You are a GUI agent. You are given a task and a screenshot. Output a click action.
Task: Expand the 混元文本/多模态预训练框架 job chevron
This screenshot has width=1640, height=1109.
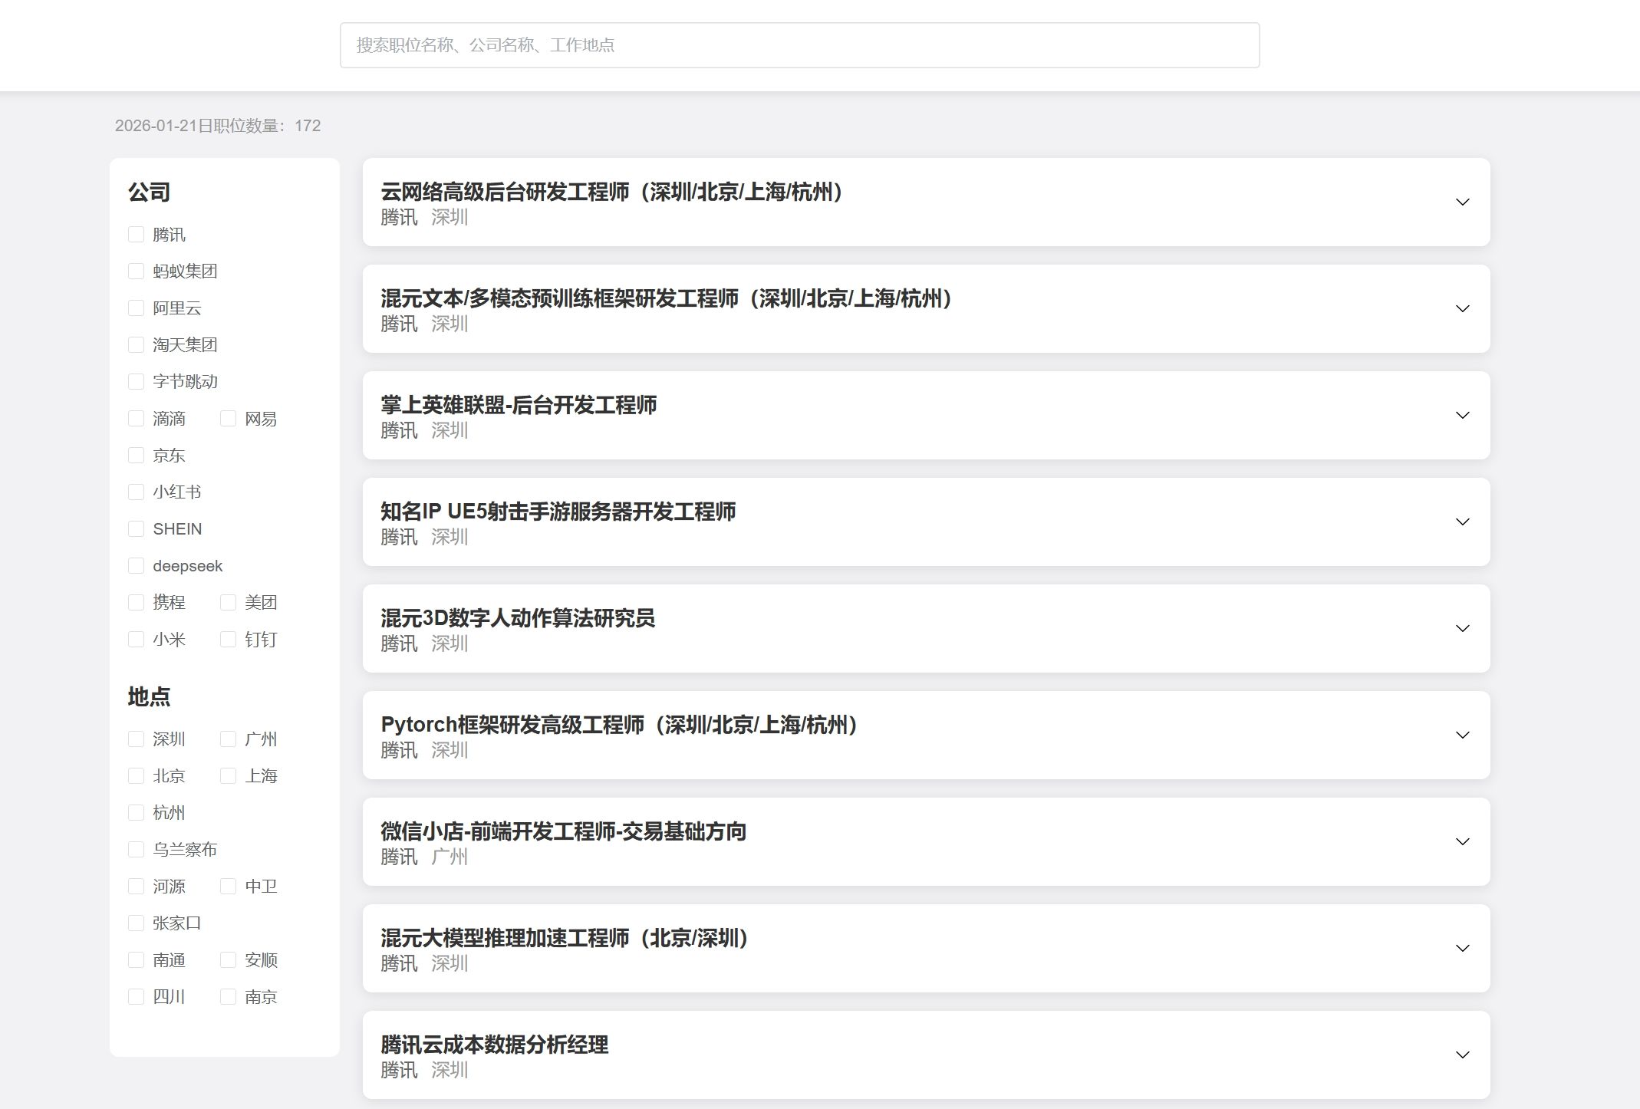(x=1463, y=309)
